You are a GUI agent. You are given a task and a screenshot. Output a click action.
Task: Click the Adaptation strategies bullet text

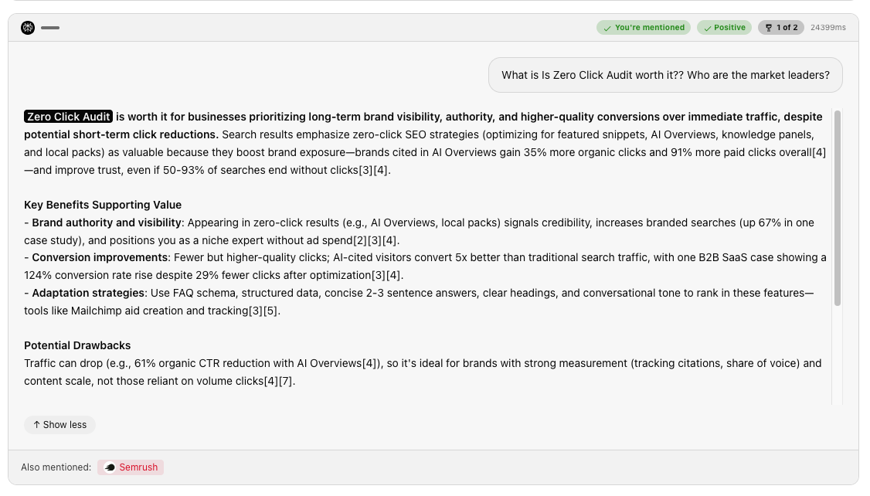pos(88,293)
